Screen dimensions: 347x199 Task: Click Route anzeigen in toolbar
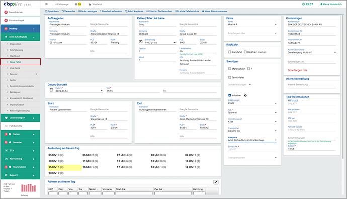88,11
